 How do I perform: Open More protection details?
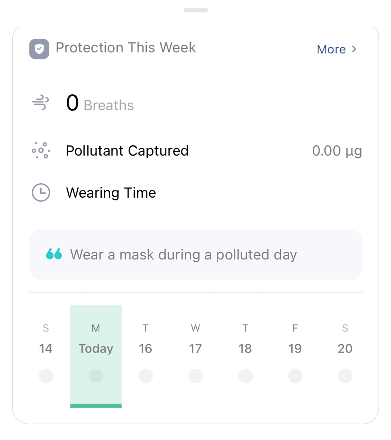pos(331,49)
